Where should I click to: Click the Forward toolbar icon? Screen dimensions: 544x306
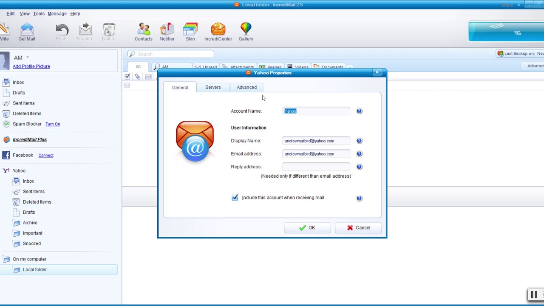coord(85,32)
